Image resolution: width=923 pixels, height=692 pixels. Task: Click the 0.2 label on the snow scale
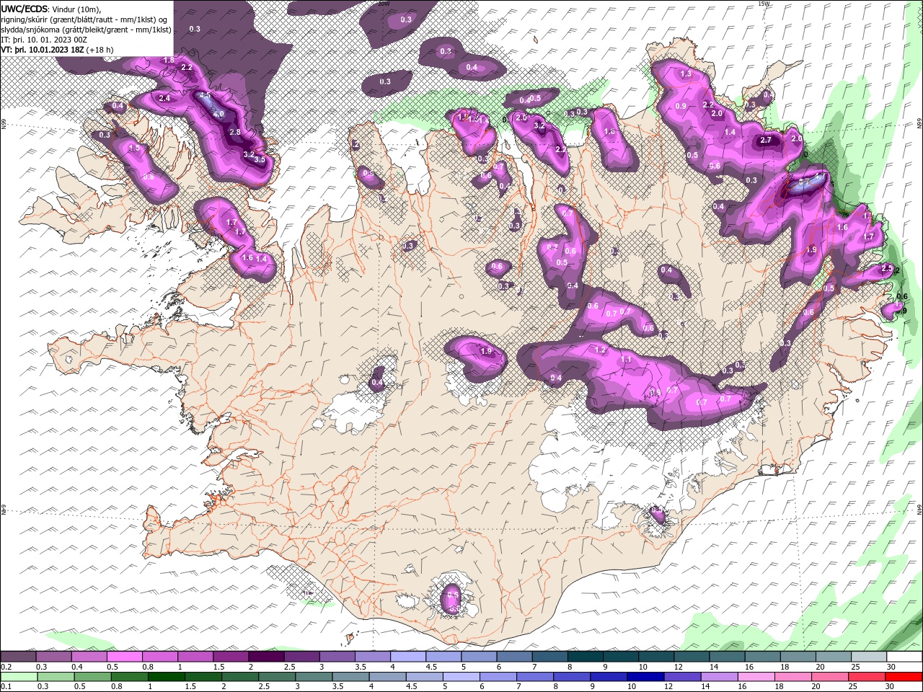(x=5, y=667)
